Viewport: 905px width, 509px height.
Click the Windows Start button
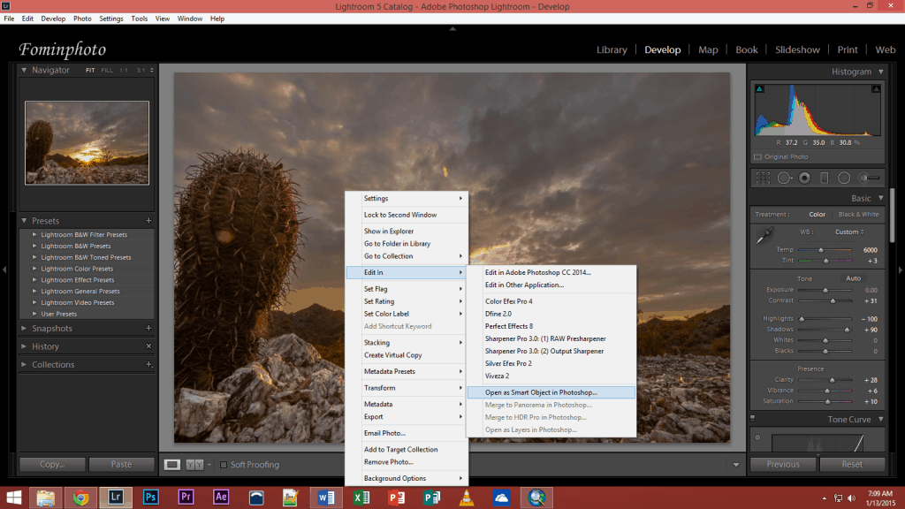pyautogui.click(x=14, y=497)
